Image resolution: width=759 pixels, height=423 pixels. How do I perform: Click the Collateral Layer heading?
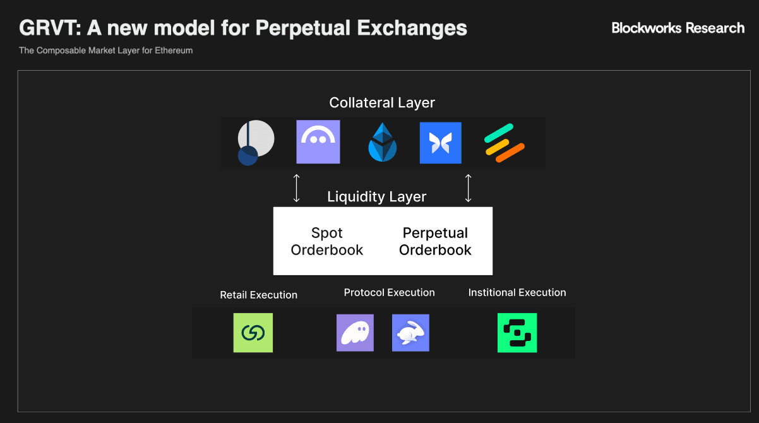pos(382,102)
